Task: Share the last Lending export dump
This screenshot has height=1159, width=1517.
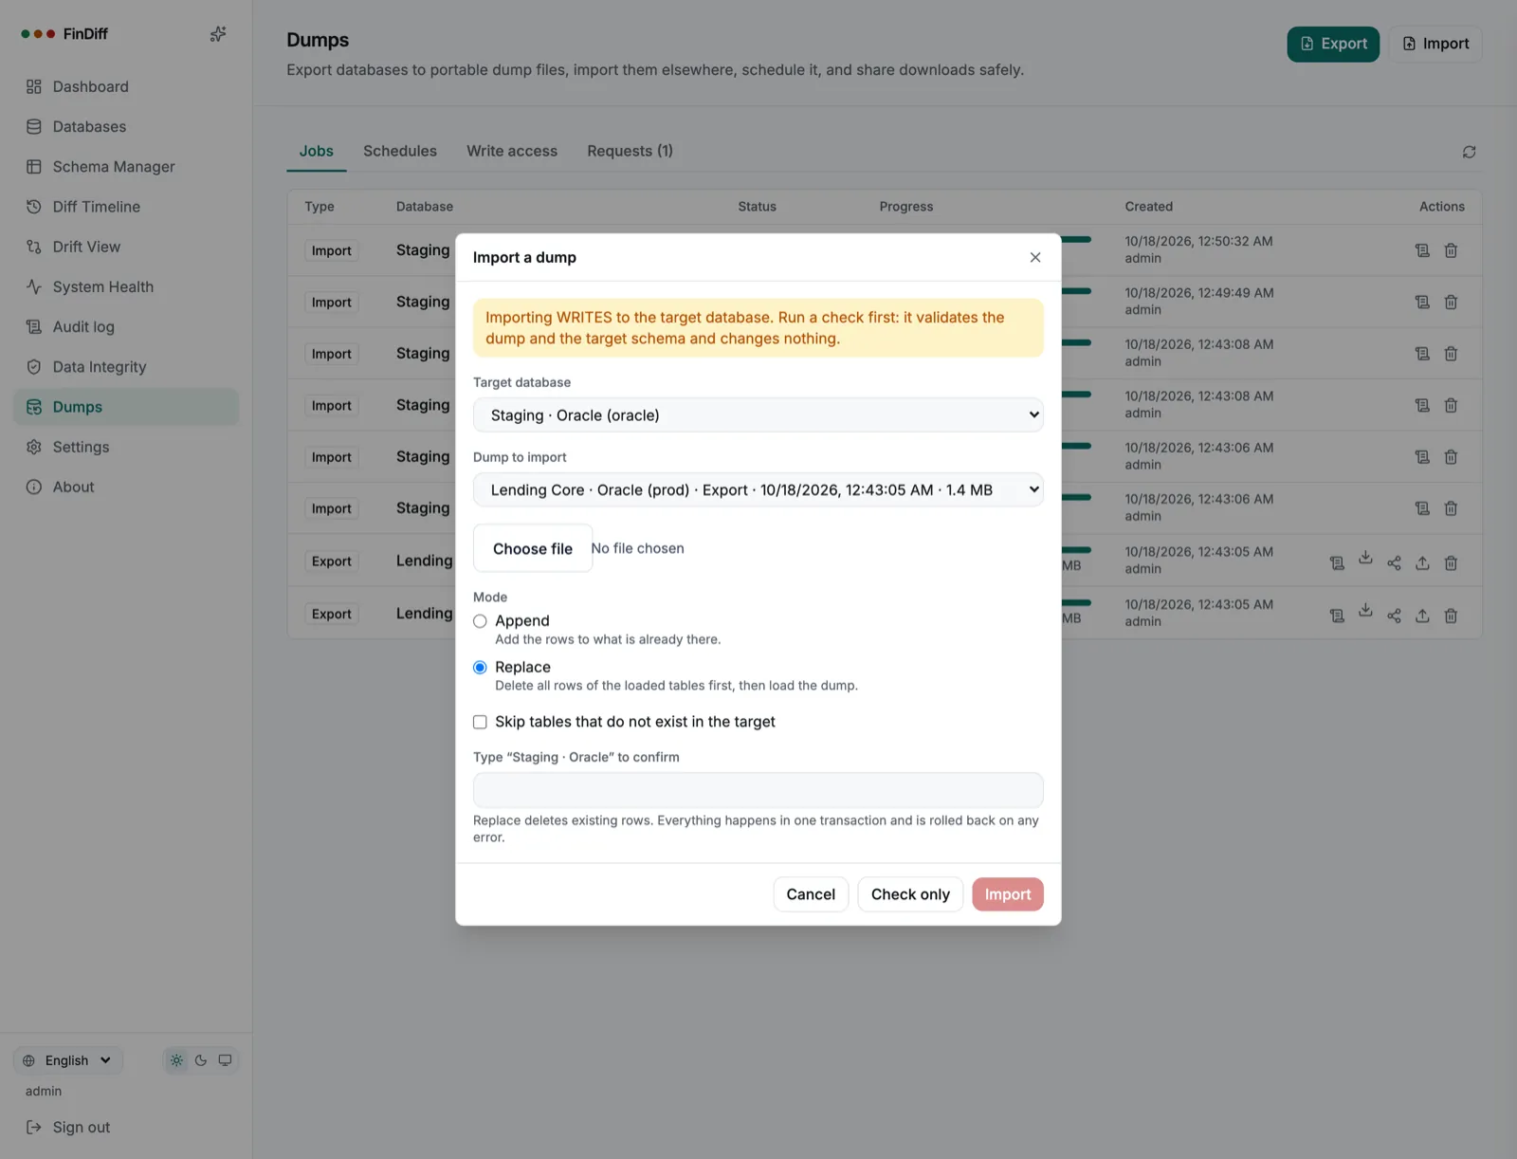Action: click(x=1394, y=616)
